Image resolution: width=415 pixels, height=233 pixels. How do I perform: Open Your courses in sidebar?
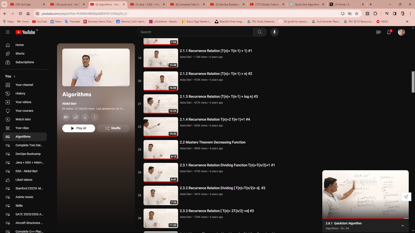point(25,111)
